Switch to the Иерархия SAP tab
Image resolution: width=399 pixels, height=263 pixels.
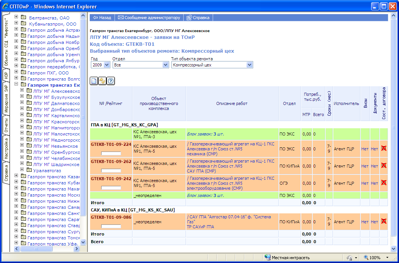(x=6, y=99)
